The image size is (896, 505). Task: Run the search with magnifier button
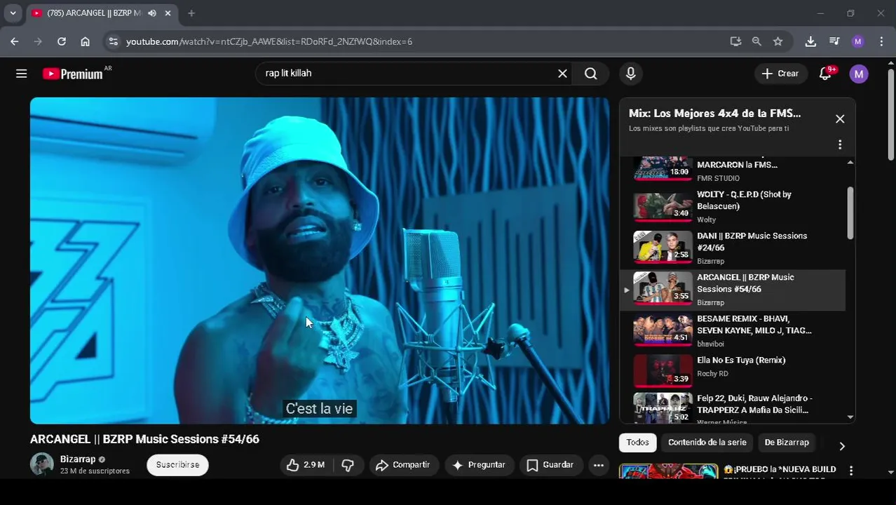click(x=591, y=74)
